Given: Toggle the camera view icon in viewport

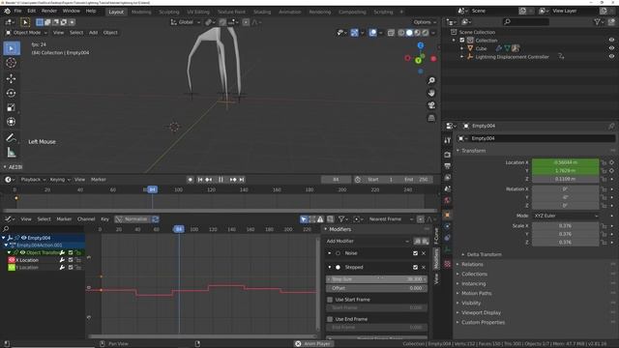Looking at the screenshot, I should coord(431,105).
